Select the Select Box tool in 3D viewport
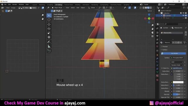188x106 pixels. (x=49, y=15)
